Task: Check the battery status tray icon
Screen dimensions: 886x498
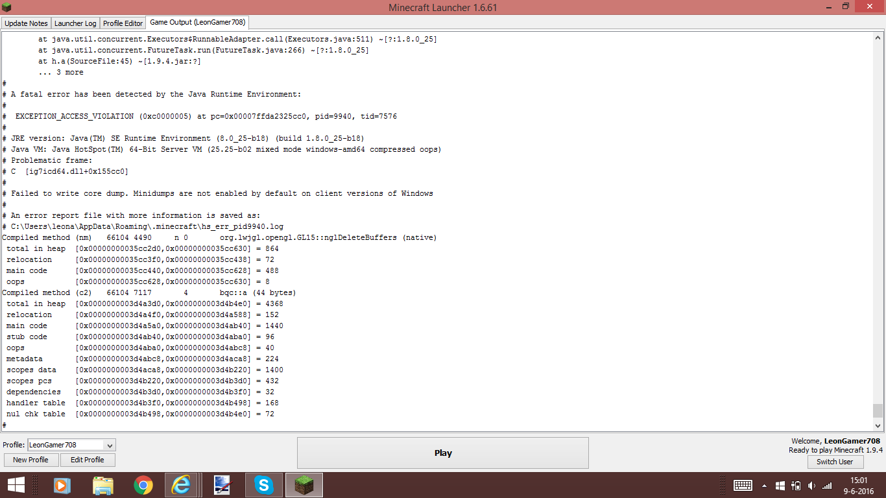Action: pos(796,485)
